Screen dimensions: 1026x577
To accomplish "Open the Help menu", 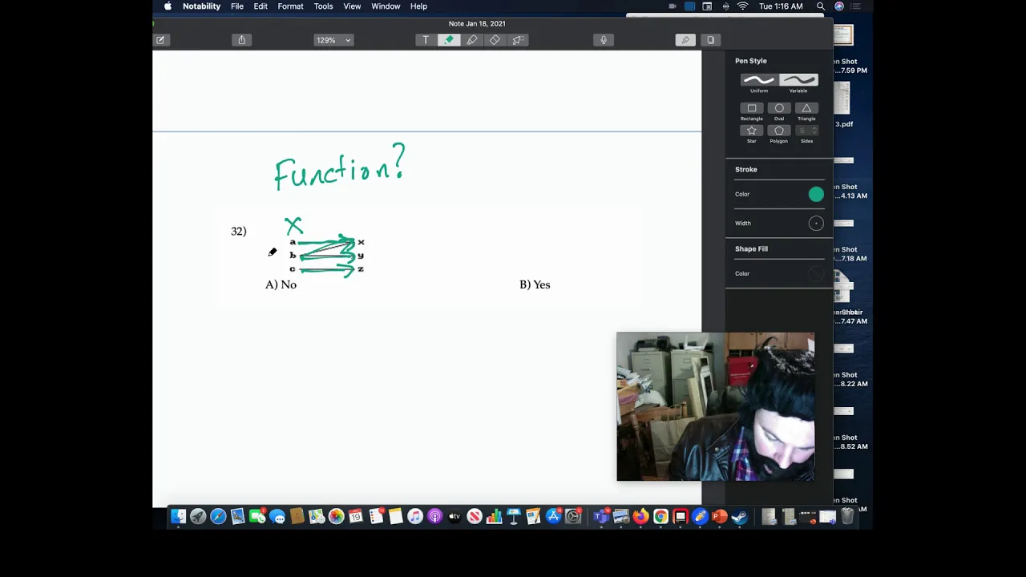I will (x=418, y=6).
